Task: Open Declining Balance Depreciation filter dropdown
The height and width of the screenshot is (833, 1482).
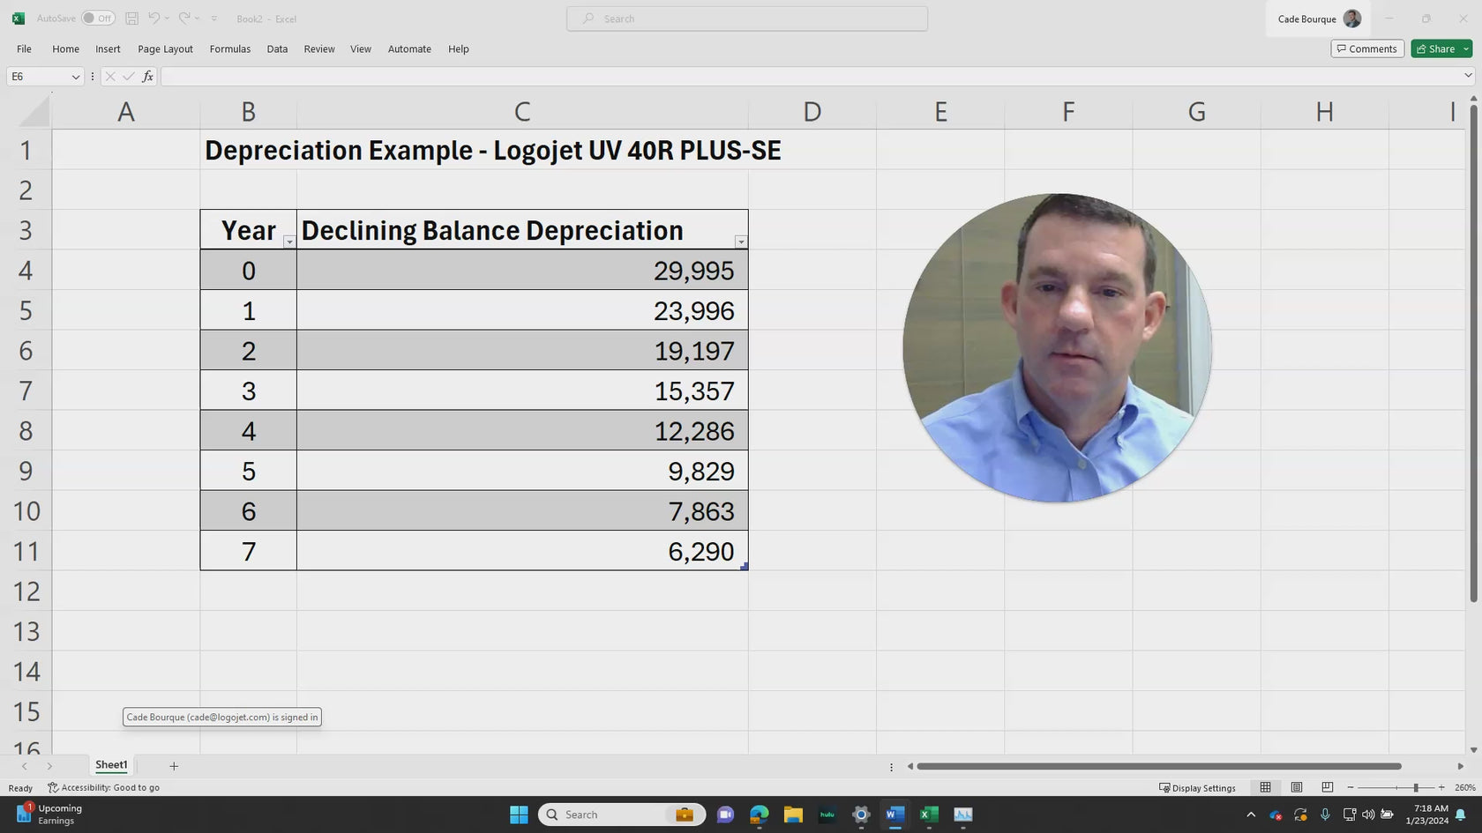Action: [740, 242]
